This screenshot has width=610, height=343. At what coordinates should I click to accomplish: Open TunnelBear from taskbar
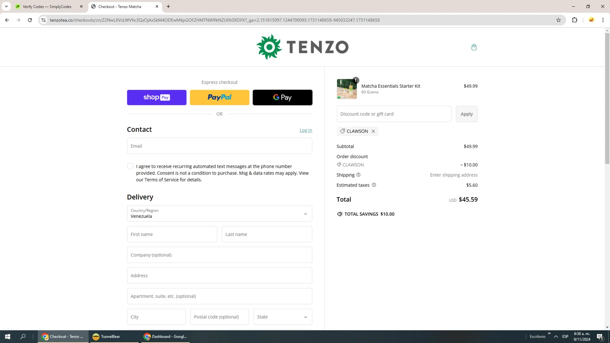[x=113, y=336]
